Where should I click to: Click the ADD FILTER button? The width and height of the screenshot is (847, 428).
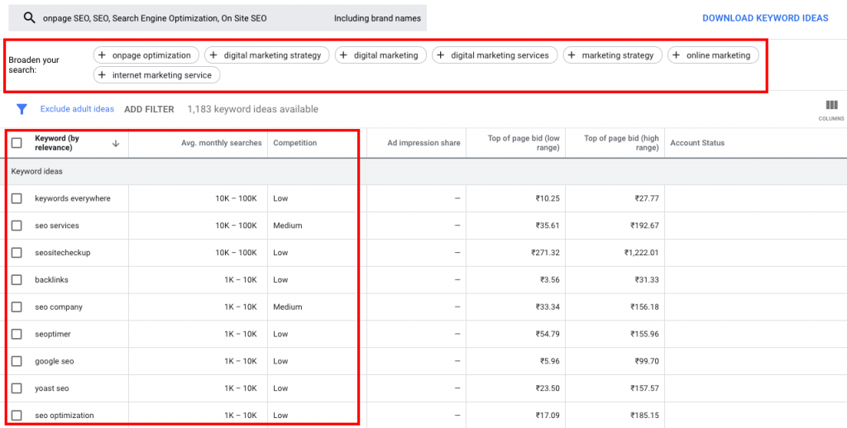tap(149, 109)
